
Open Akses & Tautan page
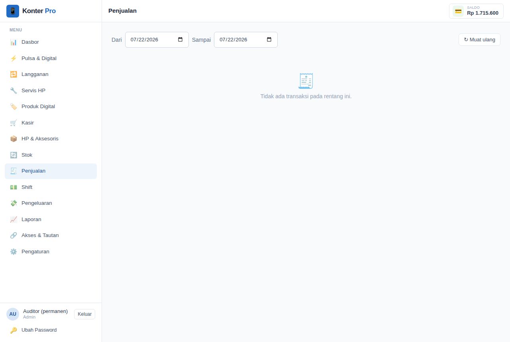[51, 235]
